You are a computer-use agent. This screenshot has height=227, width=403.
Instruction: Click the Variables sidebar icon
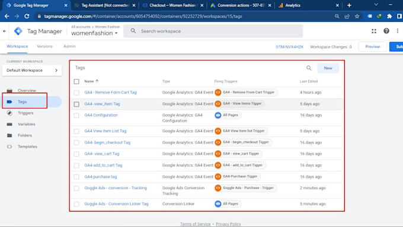click(9, 124)
